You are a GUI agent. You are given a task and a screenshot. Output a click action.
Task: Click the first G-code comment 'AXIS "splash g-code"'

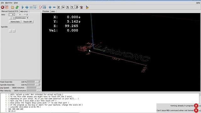click(x=36, y=94)
